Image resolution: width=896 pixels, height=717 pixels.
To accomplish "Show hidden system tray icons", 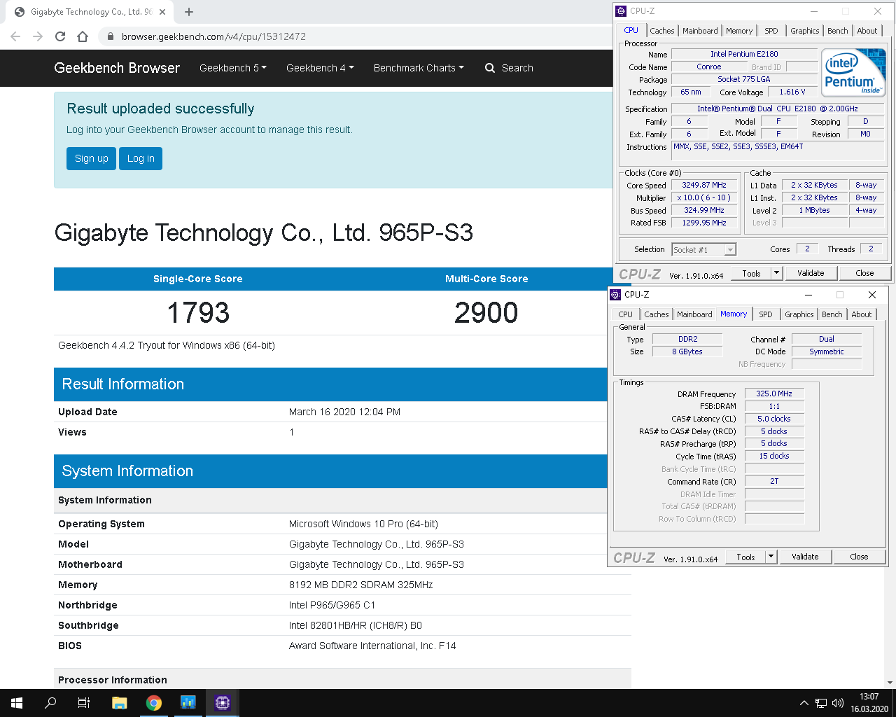I will pos(804,703).
